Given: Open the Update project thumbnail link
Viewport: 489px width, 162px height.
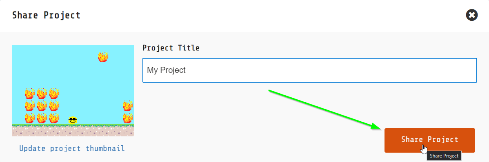Looking at the screenshot, I should point(72,148).
